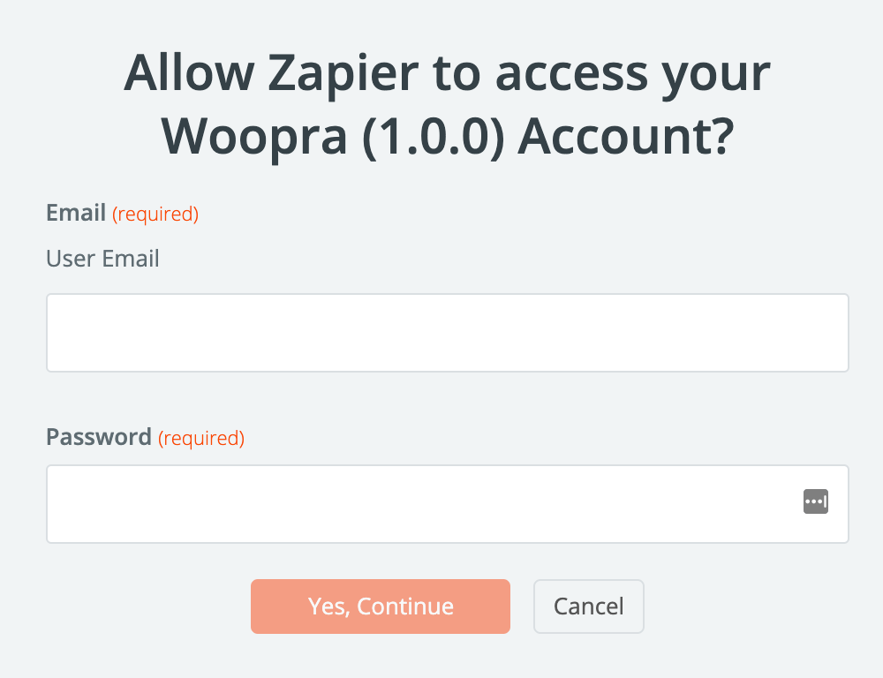Click the word 'Woopra' in the heading
883x678 pixels.
click(254, 137)
